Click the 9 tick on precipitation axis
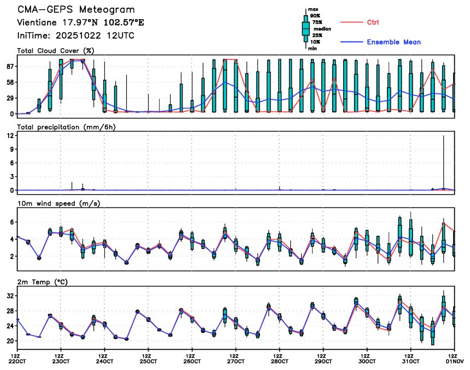 pos(11,149)
